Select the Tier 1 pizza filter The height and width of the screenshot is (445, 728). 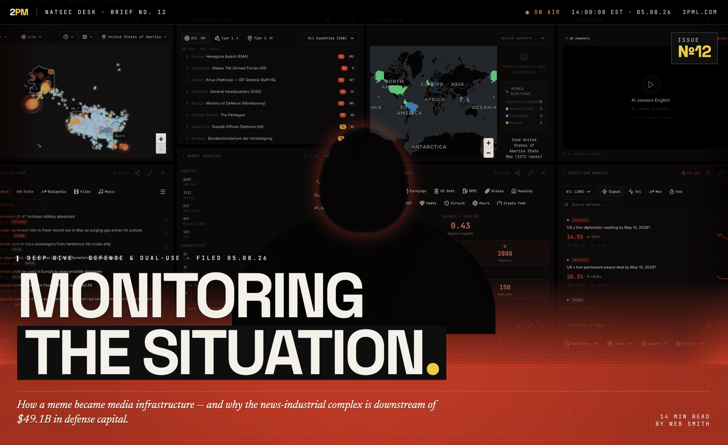tap(226, 38)
